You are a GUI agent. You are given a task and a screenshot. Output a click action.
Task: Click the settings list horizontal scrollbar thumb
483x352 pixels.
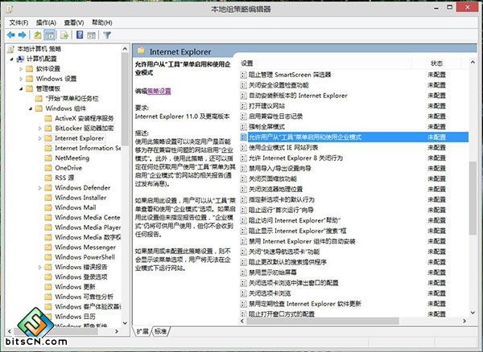click(323, 321)
